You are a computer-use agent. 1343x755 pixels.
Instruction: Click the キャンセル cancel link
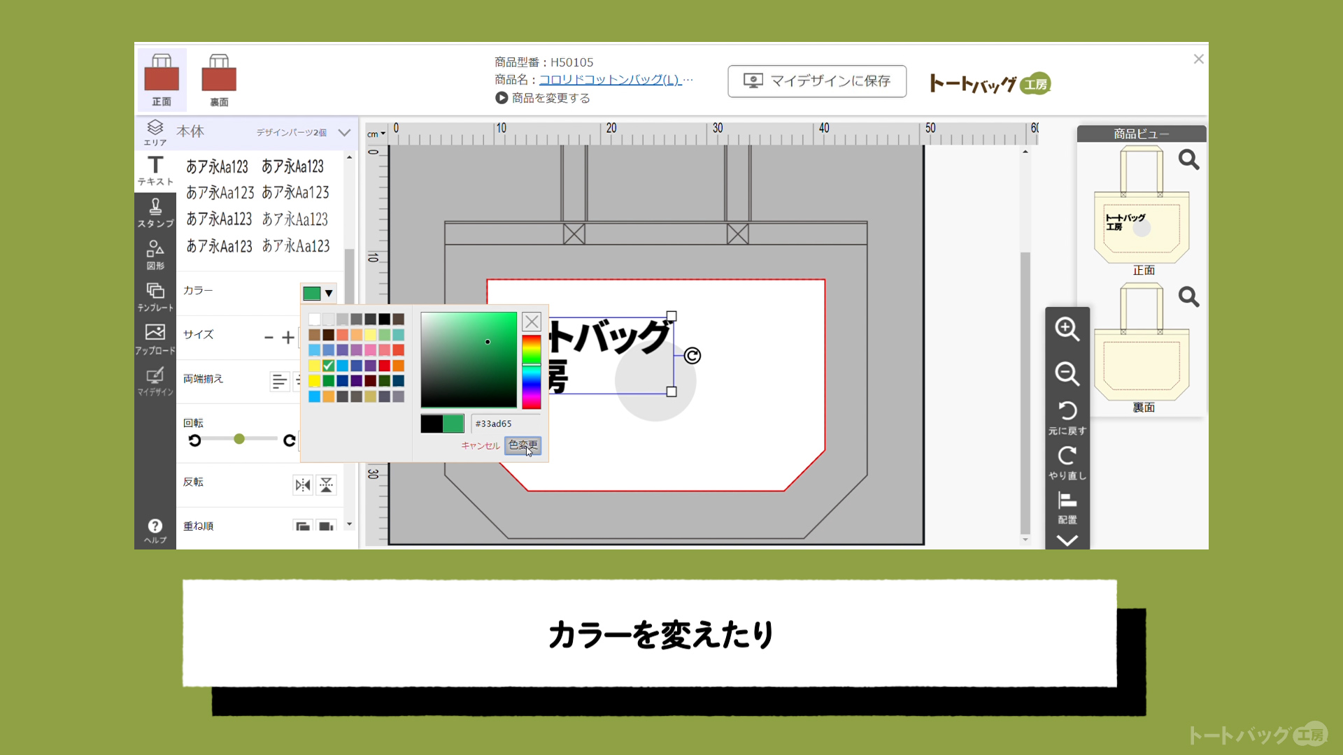(x=481, y=445)
